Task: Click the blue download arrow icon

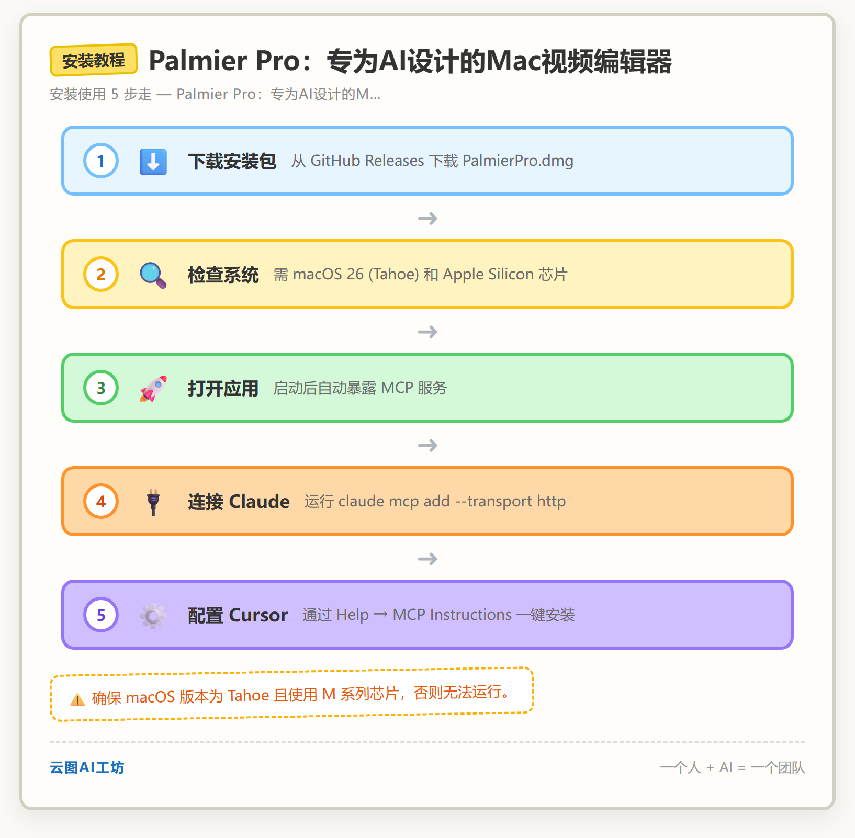Action: pyautogui.click(x=153, y=161)
